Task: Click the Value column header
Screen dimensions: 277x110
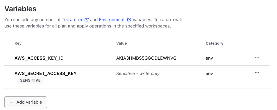Action: click(x=121, y=43)
